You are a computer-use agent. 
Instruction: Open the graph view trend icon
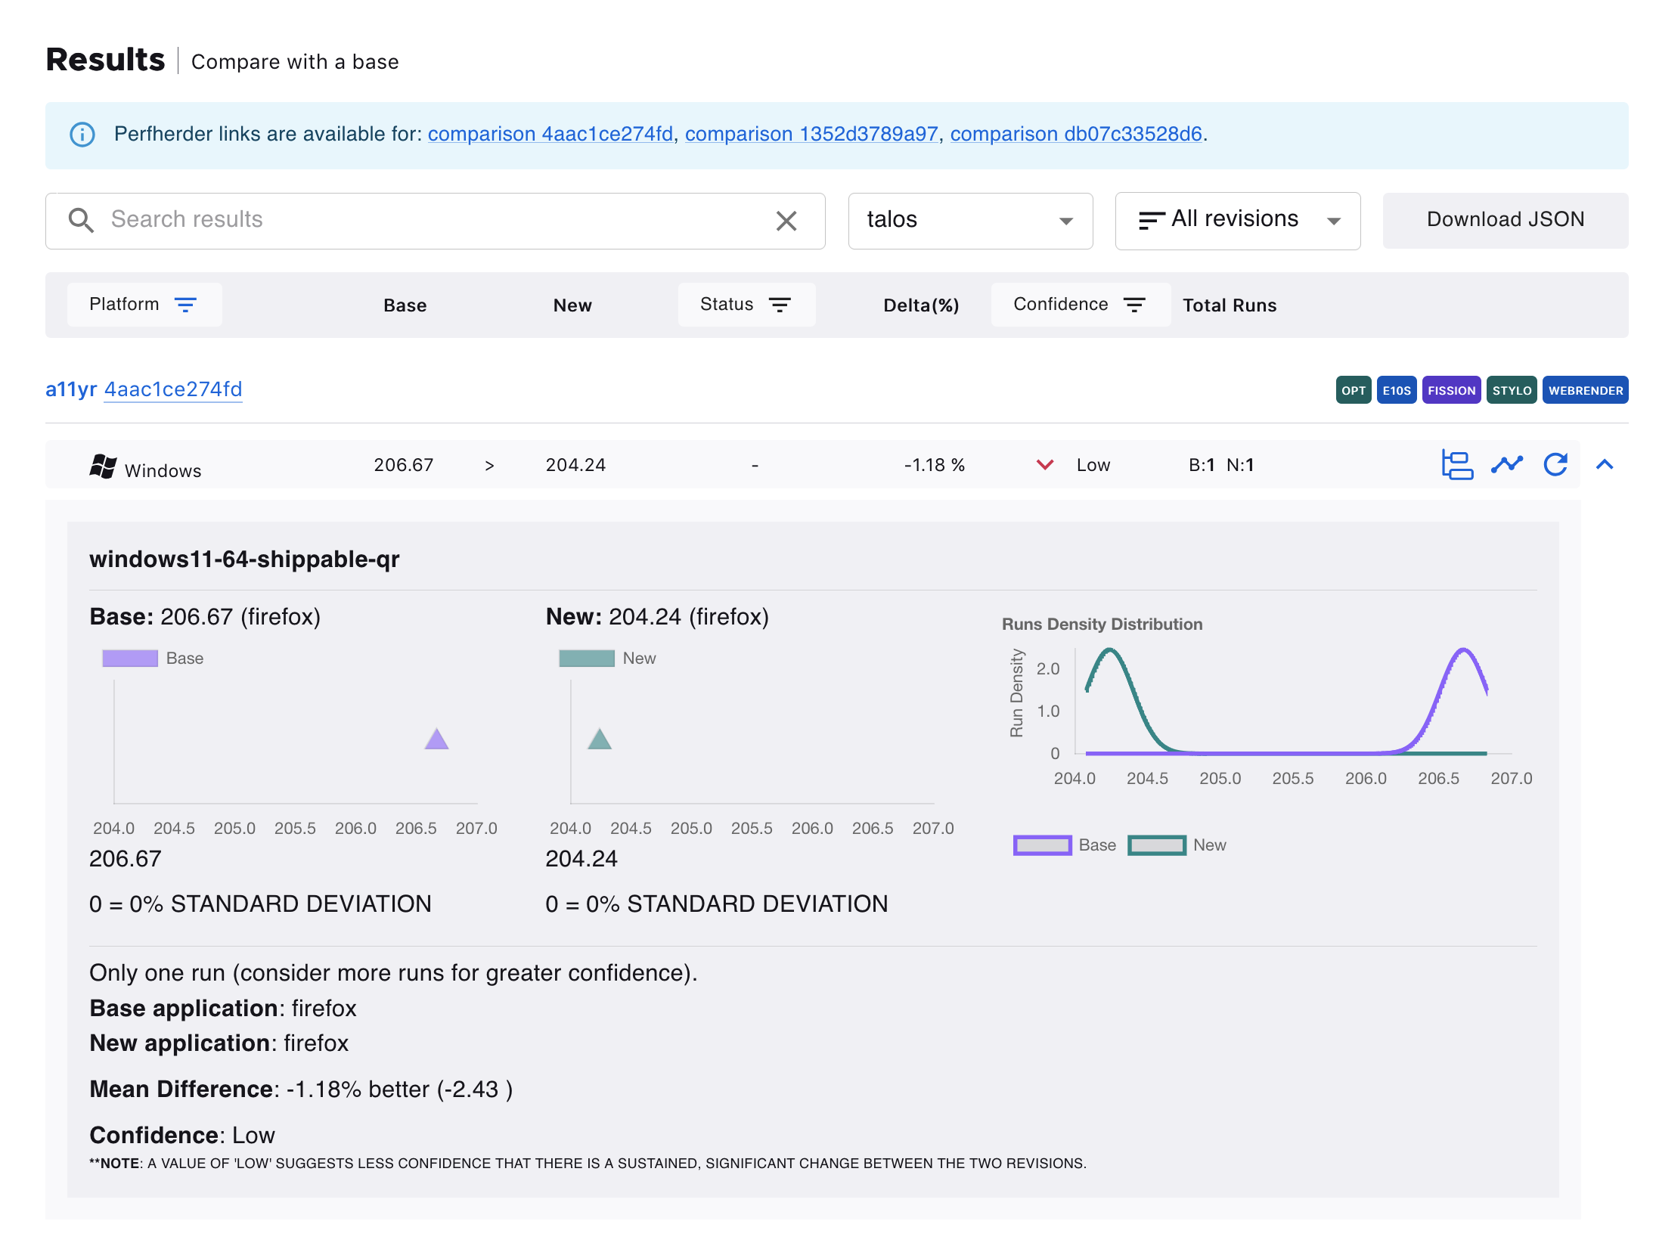[x=1506, y=464]
